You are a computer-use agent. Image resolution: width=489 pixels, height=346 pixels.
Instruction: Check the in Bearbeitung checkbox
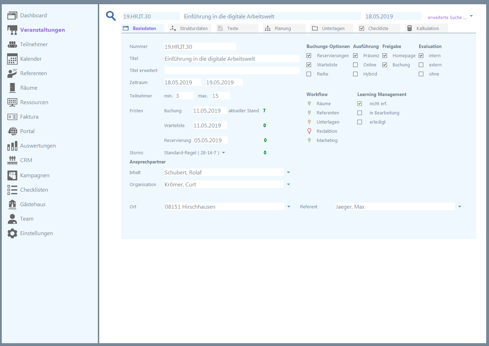(x=360, y=113)
